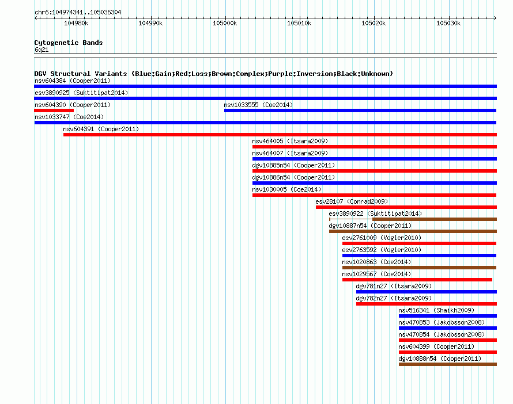Click the blue bar of nsv1033747

265,123
